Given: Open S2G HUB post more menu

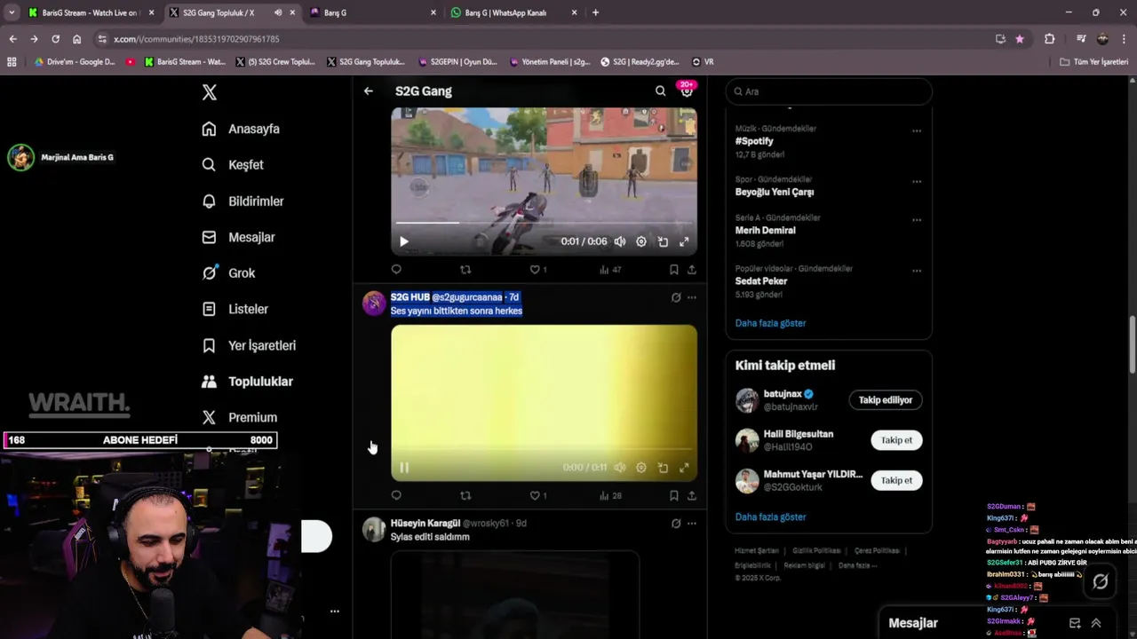Looking at the screenshot, I should pos(692,297).
